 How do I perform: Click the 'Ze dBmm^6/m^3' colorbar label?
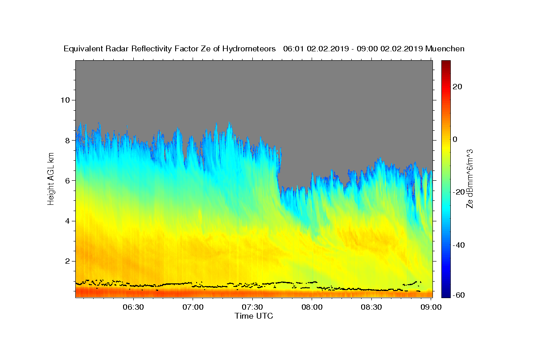pyautogui.click(x=469, y=178)
